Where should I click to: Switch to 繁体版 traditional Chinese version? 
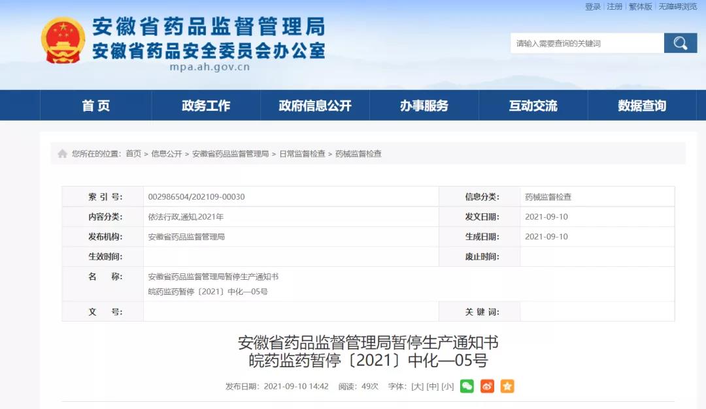[640, 7]
